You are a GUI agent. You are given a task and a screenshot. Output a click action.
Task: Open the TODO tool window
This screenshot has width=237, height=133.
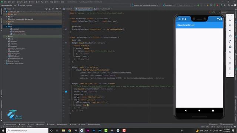point(31,125)
